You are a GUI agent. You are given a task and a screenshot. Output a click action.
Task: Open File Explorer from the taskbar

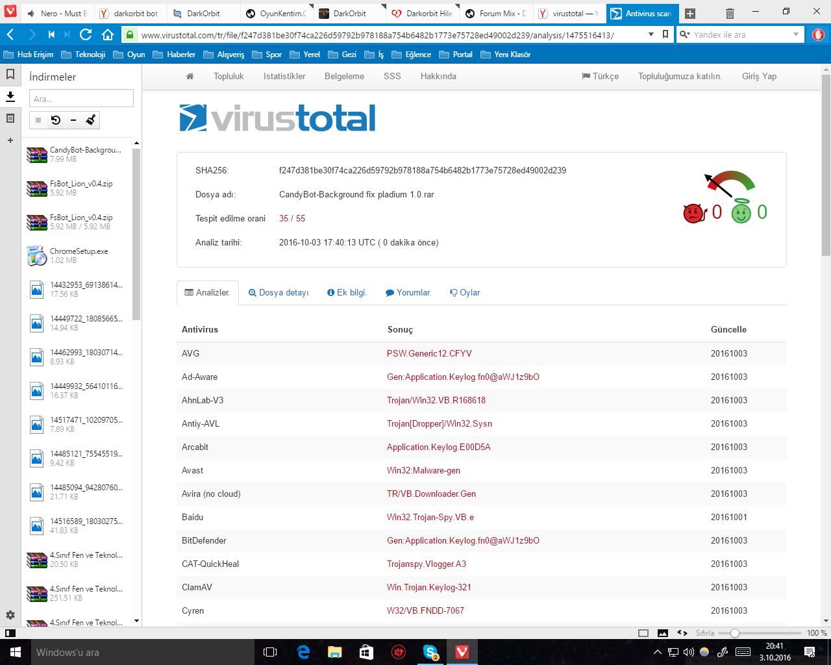pos(335,652)
